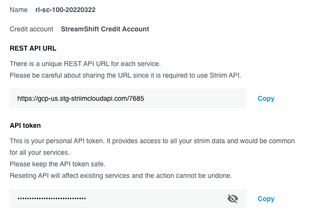Click the word Striim API in URL warning
Viewport: 312px width, 215px height.
tap(225, 75)
